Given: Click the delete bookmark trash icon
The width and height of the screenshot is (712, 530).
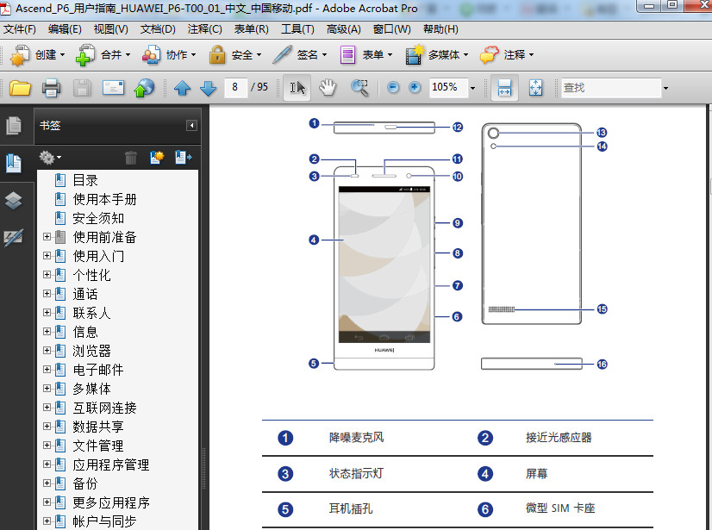Looking at the screenshot, I should (x=131, y=158).
